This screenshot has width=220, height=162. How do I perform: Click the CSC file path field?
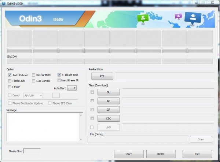168,118
